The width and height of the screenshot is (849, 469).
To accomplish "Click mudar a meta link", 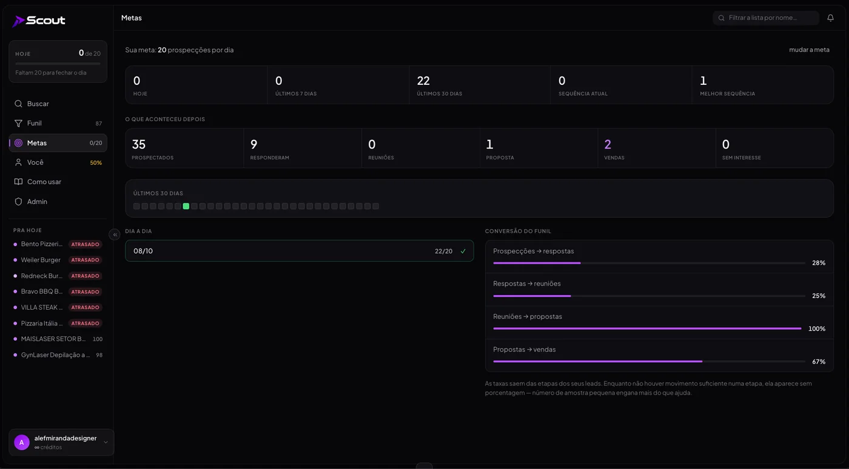I will coord(809,50).
